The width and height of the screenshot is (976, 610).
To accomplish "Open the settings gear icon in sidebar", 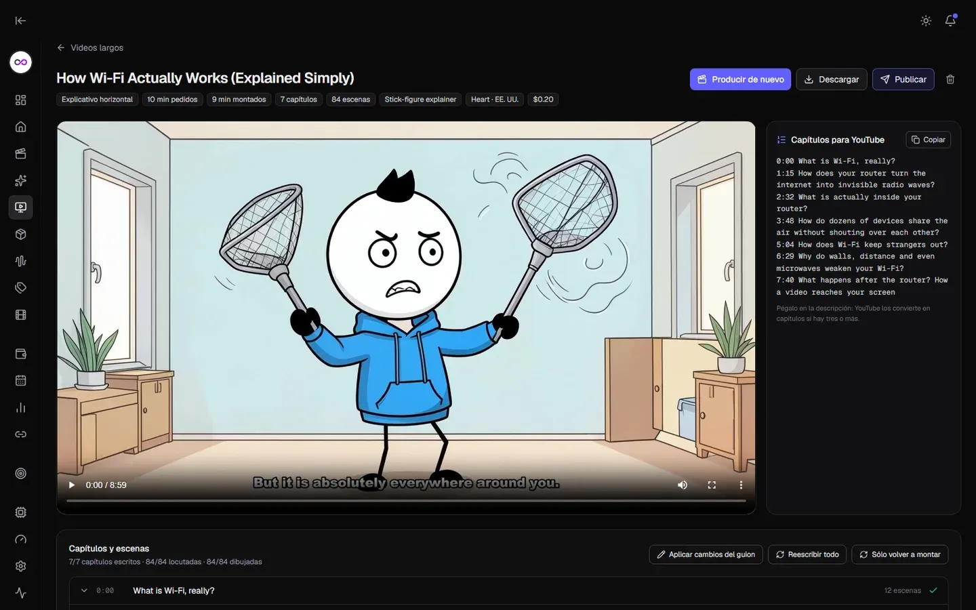I will pyautogui.click(x=21, y=566).
